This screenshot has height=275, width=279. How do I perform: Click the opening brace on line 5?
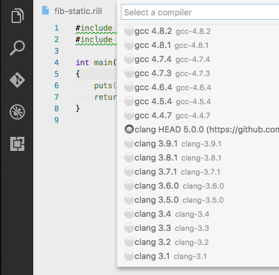coord(78,74)
